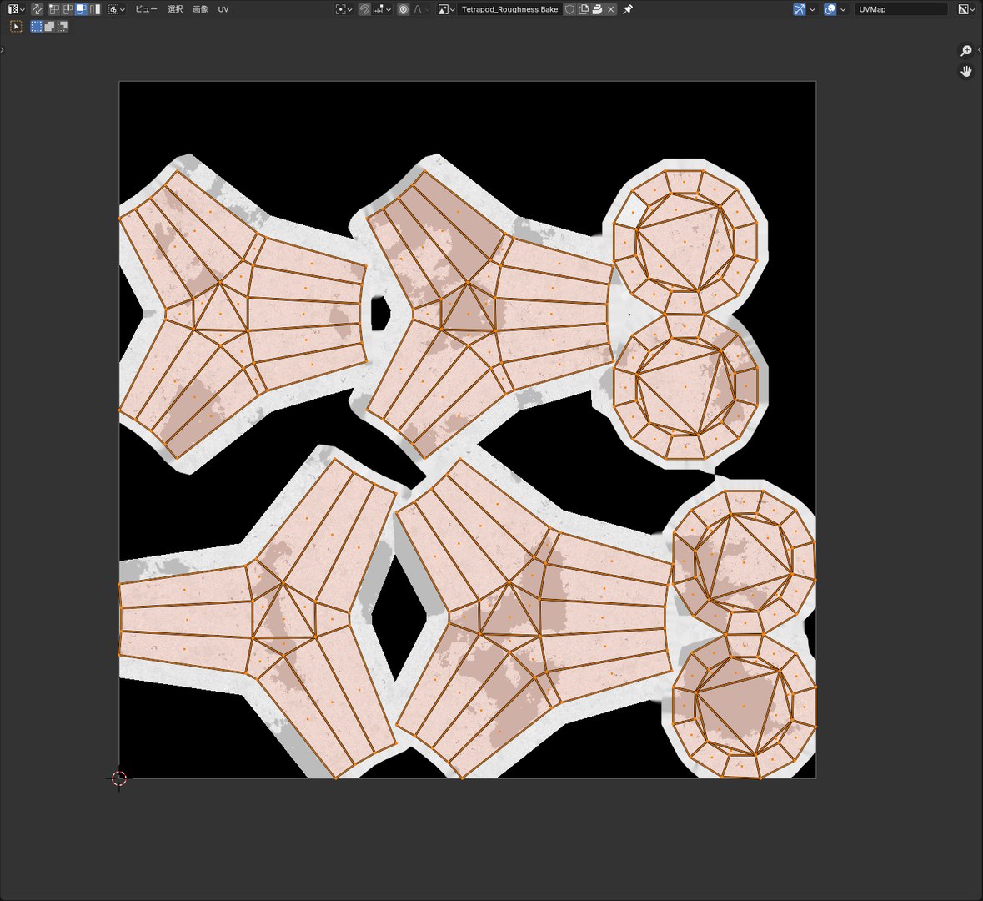Toggle fake user shield for image
This screenshot has width=983, height=901.
click(569, 9)
